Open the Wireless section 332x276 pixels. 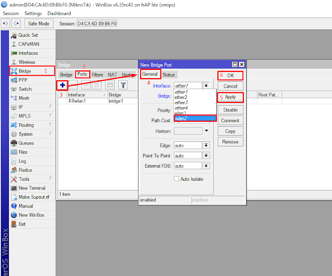(x=32, y=62)
